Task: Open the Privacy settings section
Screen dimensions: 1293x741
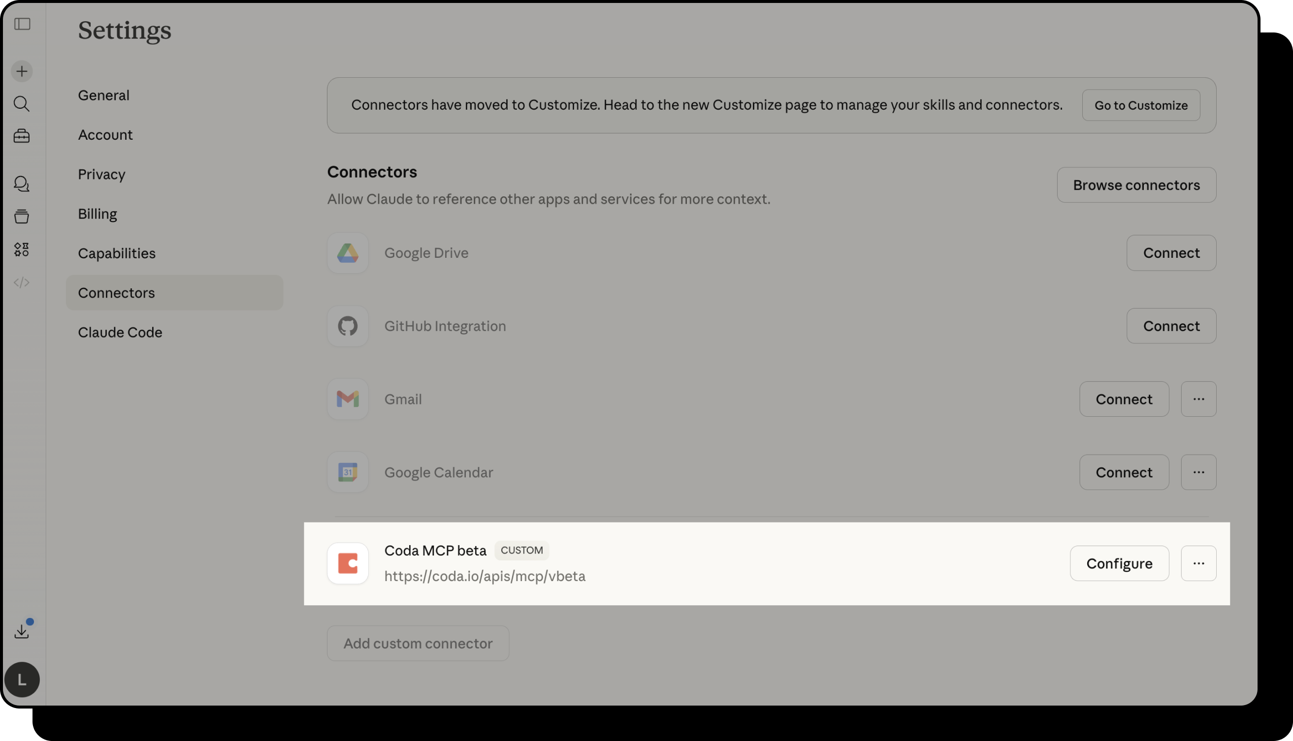Action: [101, 175]
